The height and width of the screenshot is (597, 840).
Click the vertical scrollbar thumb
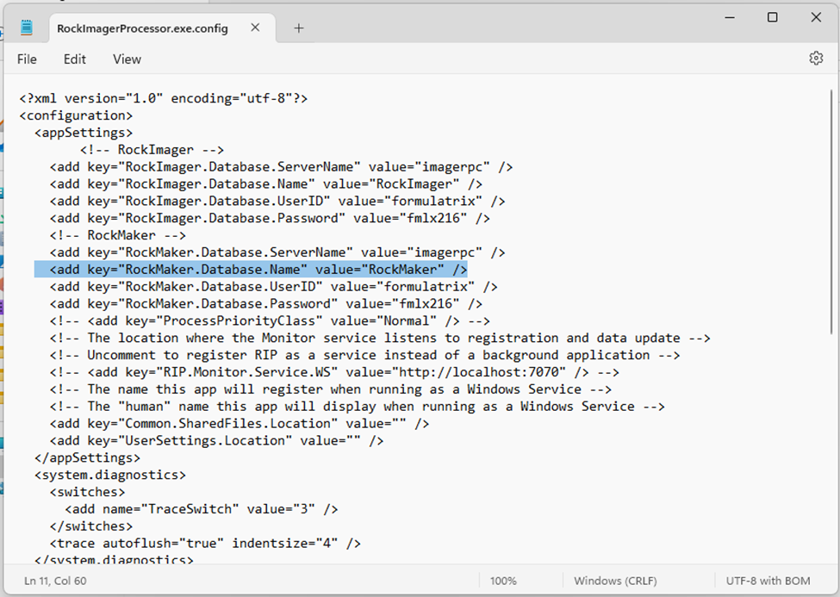[831, 212]
